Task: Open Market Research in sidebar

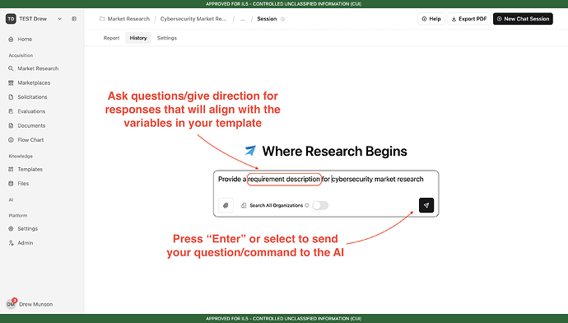Action: coord(38,68)
